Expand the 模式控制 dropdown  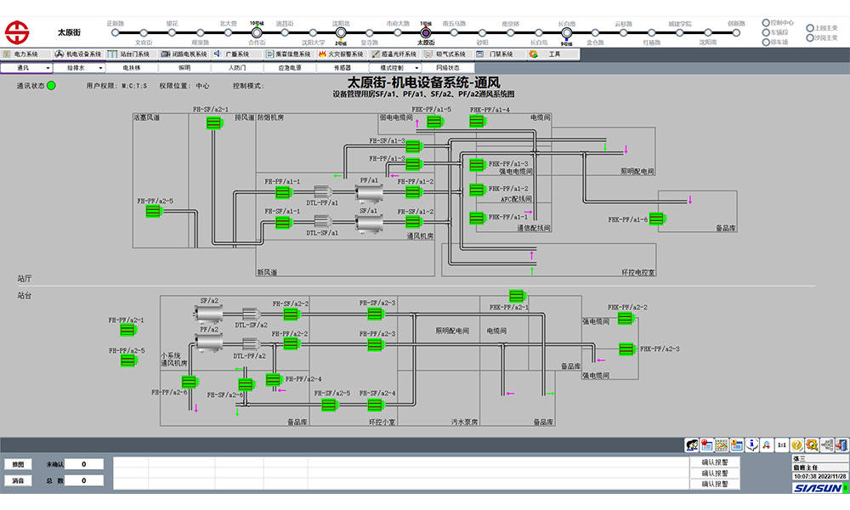(x=396, y=67)
